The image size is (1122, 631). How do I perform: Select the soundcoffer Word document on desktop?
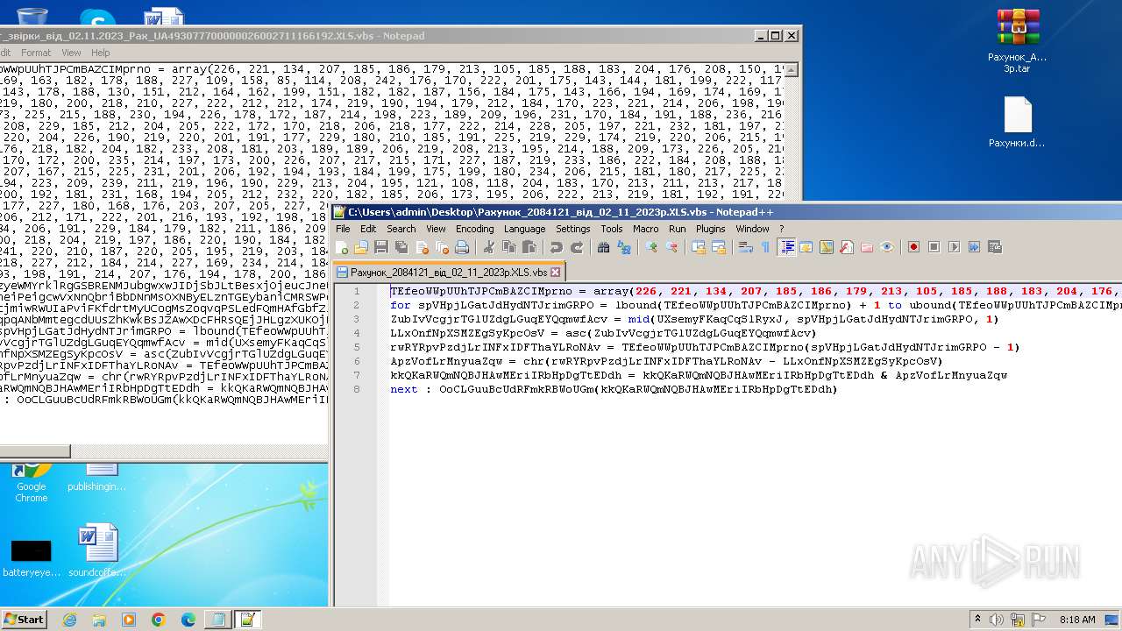97,551
